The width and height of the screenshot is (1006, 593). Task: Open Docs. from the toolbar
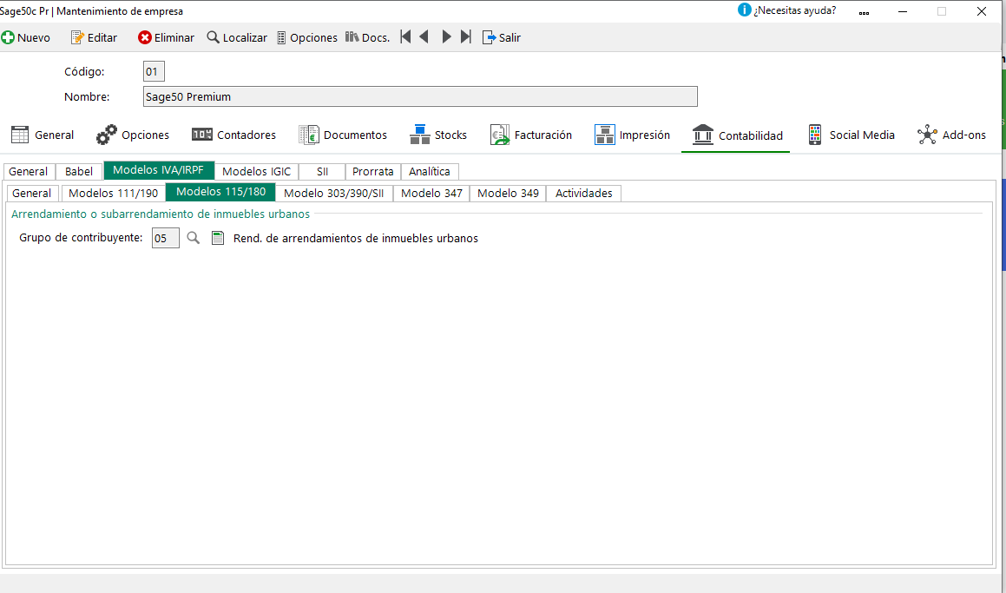(368, 38)
